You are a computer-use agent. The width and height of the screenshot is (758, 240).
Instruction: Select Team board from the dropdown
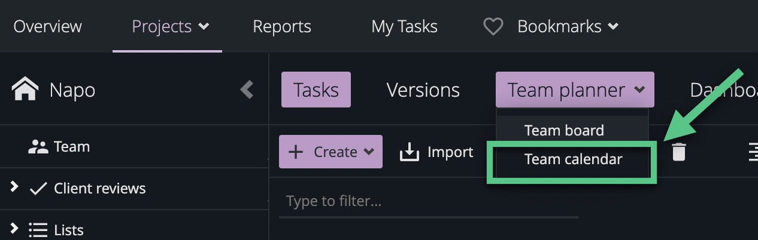[564, 130]
